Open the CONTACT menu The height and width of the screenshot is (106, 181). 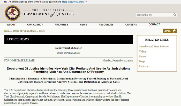[x=154, y=24]
